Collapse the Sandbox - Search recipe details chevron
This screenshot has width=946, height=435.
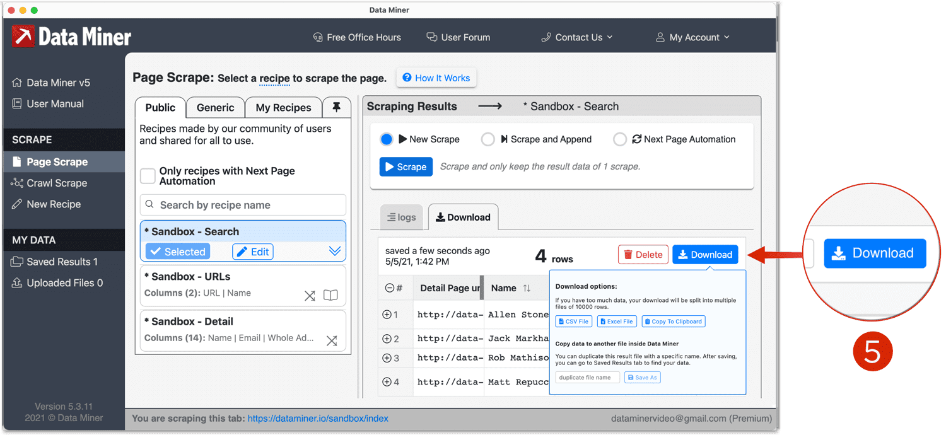coord(334,251)
